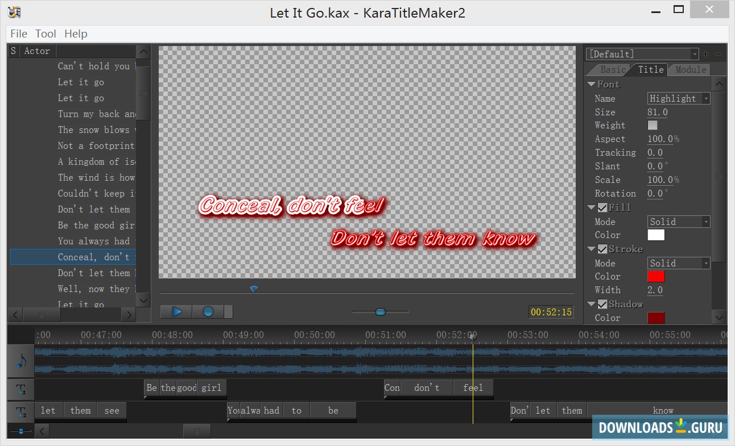Remove the style preset with minus icon
Image resolution: width=735 pixels, height=446 pixels.
[x=718, y=54]
